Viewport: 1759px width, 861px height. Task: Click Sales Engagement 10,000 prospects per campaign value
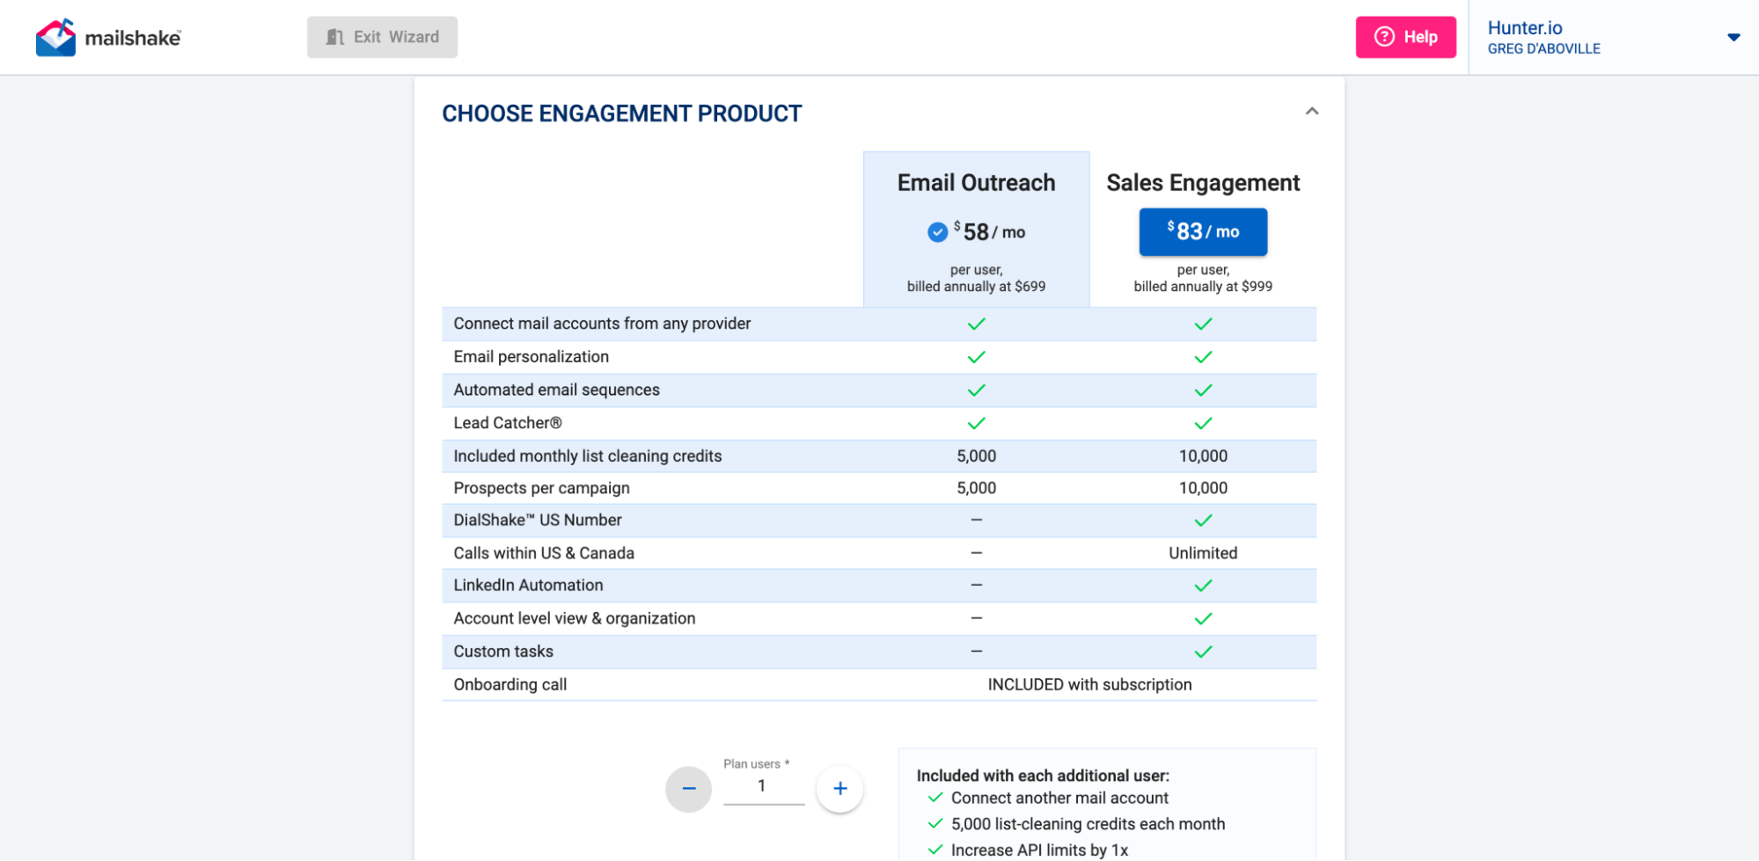pos(1203,488)
